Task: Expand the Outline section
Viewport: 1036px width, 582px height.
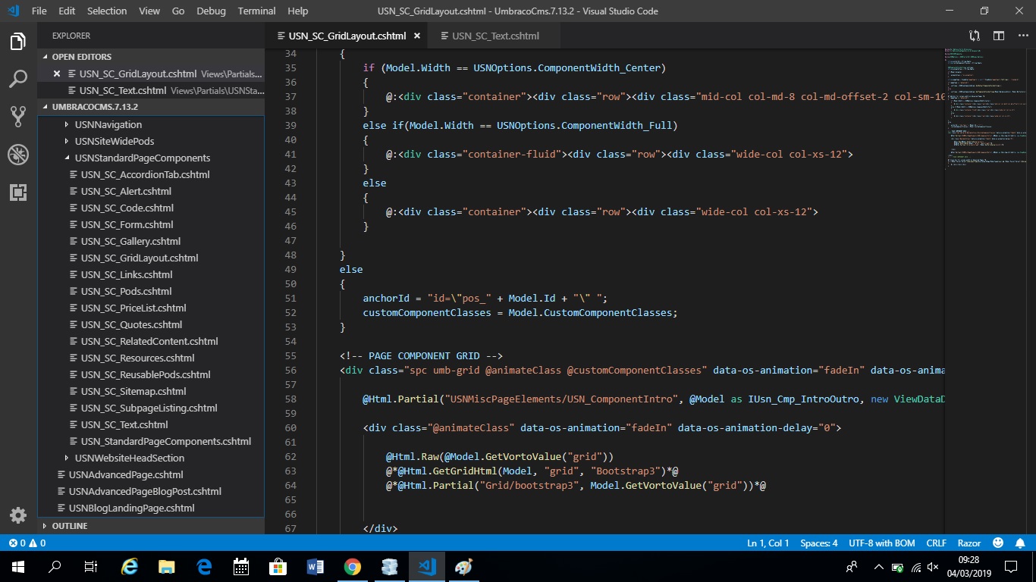Action: (152, 526)
